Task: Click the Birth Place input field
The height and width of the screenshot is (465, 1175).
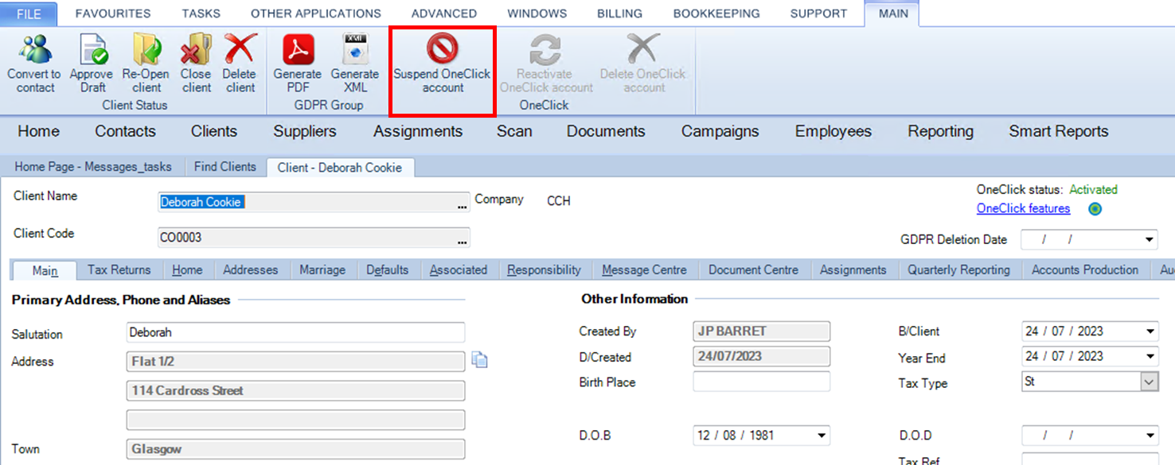Action: 761,382
